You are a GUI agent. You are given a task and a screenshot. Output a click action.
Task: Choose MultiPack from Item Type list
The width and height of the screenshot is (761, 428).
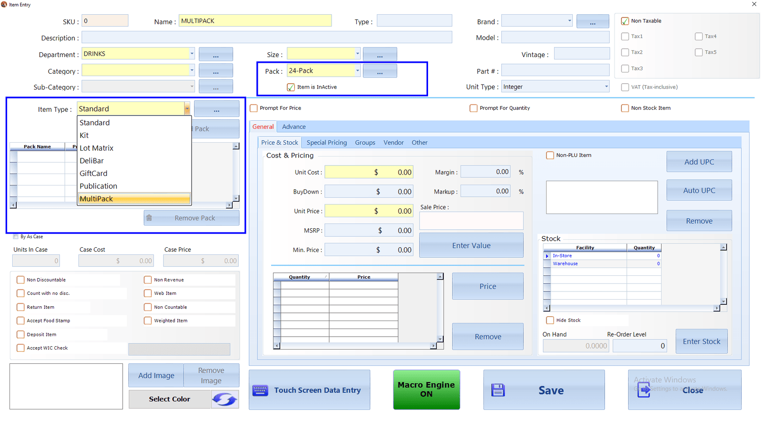click(x=134, y=199)
